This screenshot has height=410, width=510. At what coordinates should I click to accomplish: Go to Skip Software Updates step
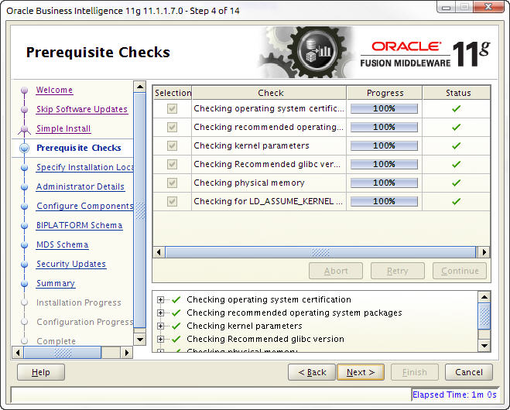tap(82, 109)
